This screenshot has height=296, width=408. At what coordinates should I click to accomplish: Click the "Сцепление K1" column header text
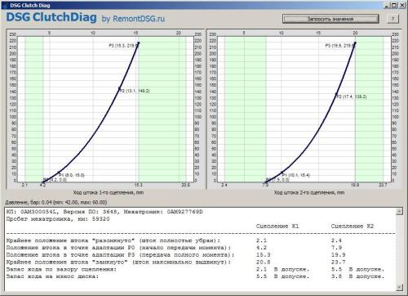tap(277, 226)
